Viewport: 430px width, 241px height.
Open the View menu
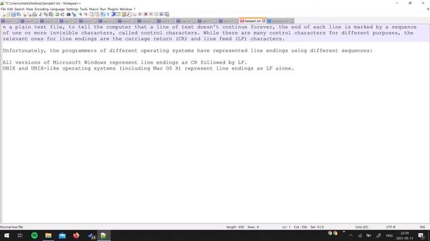30,9
